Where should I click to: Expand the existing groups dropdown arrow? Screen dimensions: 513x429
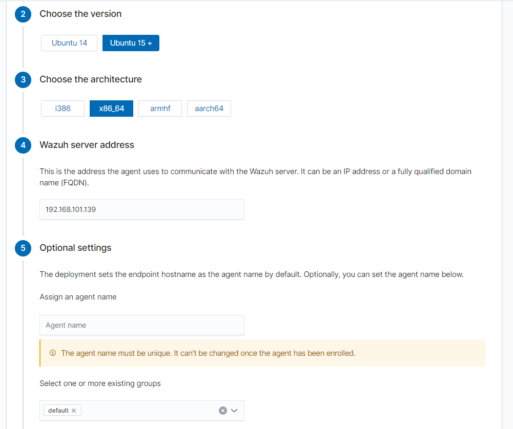point(235,411)
